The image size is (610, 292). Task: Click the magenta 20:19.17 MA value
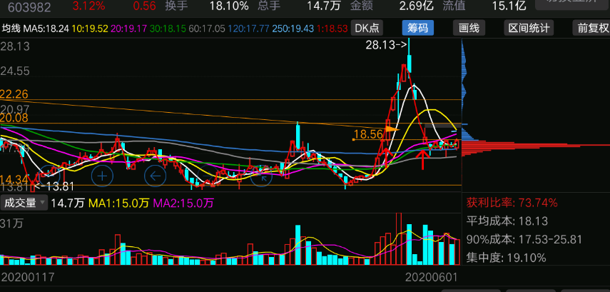click(x=129, y=29)
